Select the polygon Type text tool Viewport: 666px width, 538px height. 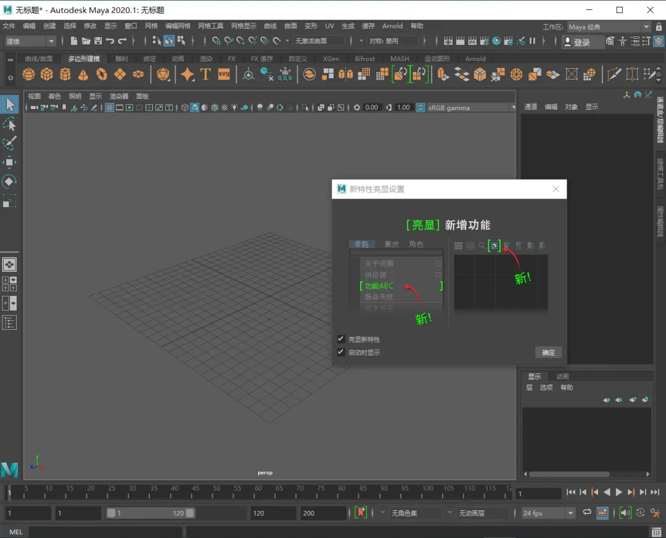(x=205, y=75)
